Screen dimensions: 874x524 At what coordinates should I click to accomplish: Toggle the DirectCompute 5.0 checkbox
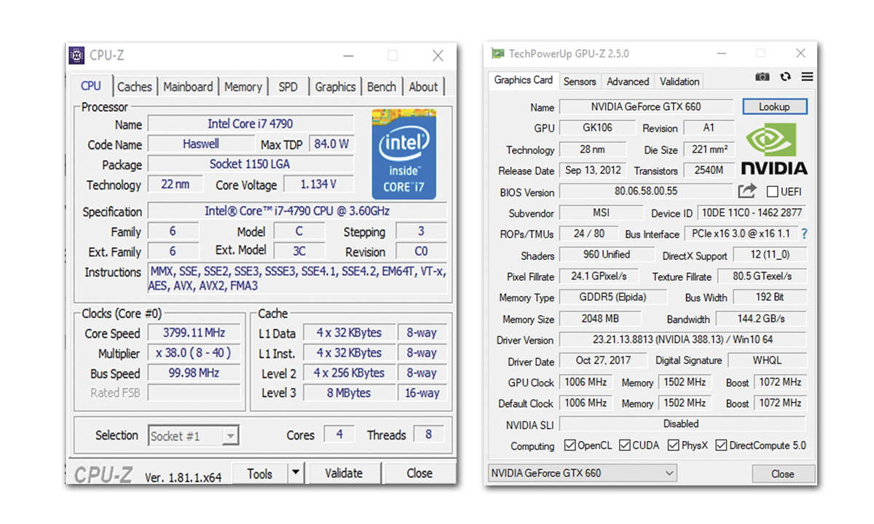[x=721, y=445]
